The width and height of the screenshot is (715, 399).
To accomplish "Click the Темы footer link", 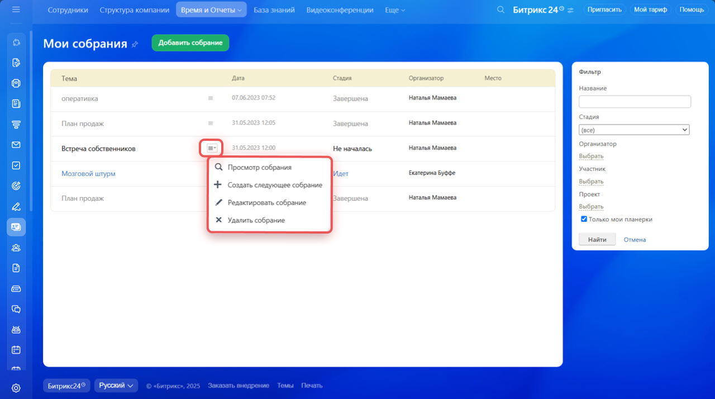I will click(285, 386).
